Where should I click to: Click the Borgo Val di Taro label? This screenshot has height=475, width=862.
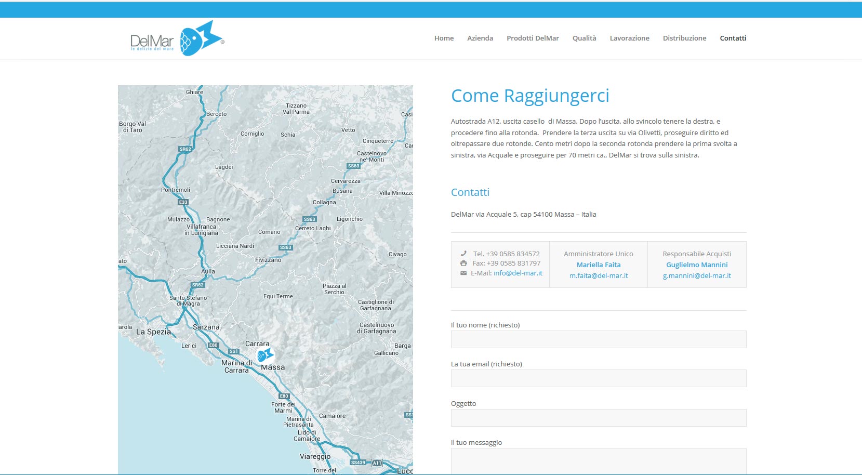point(132,127)
